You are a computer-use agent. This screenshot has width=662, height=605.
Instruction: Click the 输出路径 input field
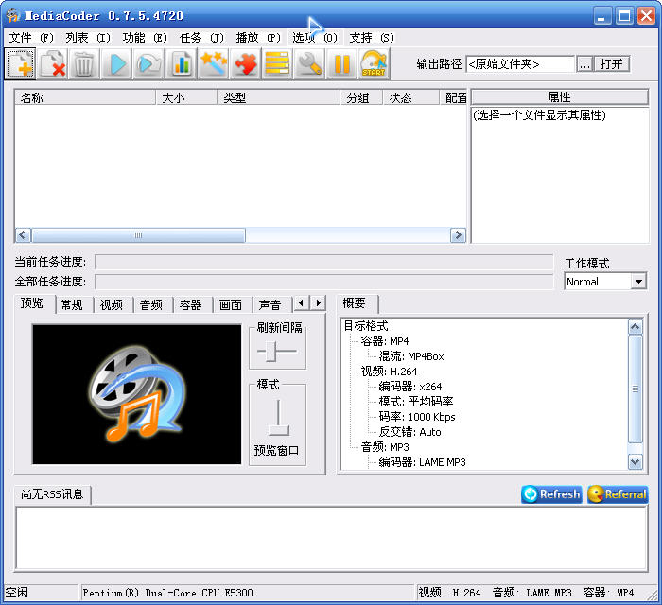tap(520, 64)
